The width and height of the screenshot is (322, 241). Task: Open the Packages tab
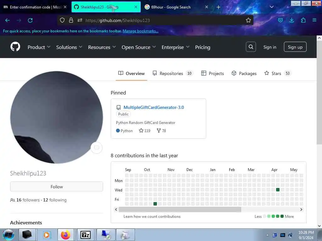pos(244,73)
